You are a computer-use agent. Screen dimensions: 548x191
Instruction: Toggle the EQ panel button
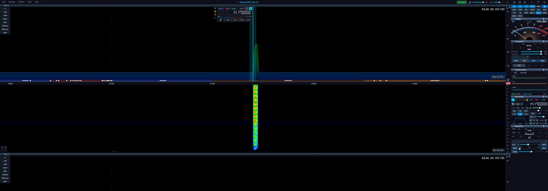pyautogui.click(x=526, y=10)
